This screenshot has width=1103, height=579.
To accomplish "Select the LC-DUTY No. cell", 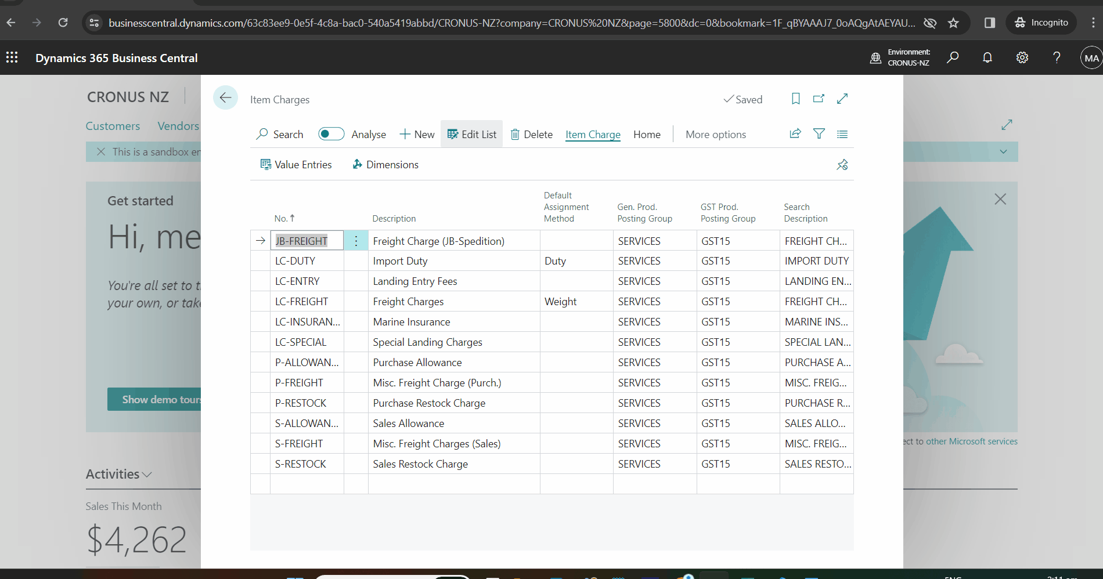I will [307, 261].
